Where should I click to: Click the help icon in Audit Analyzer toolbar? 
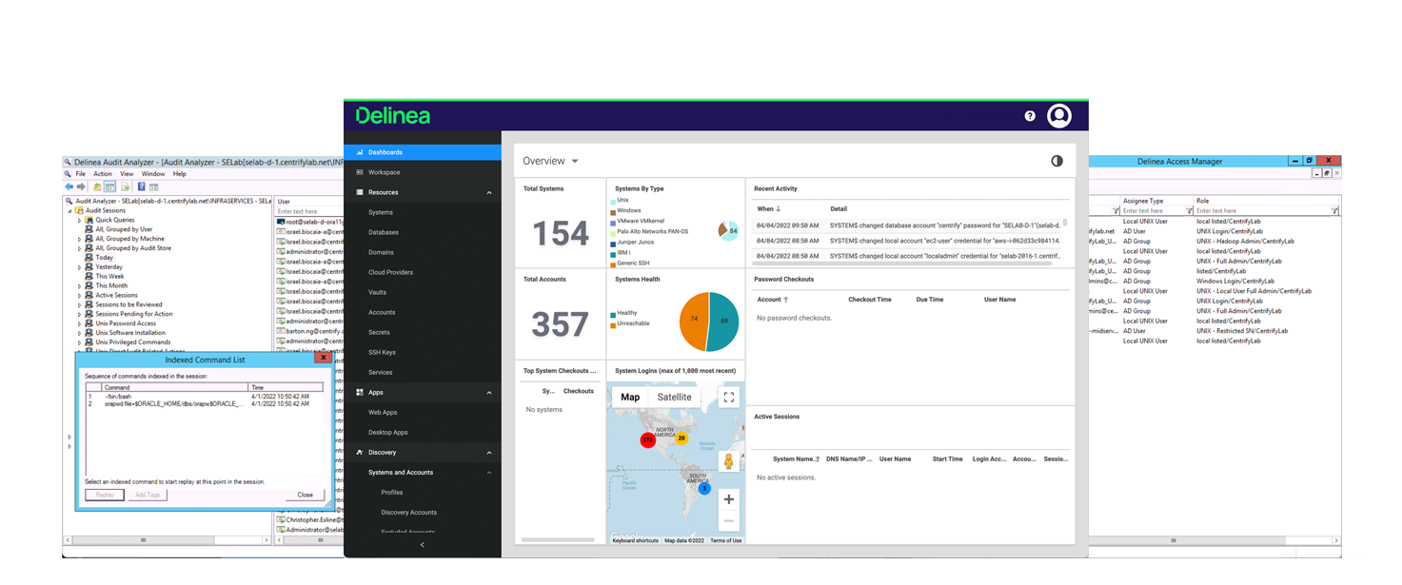pyautogui.click(x=141, y=186)
